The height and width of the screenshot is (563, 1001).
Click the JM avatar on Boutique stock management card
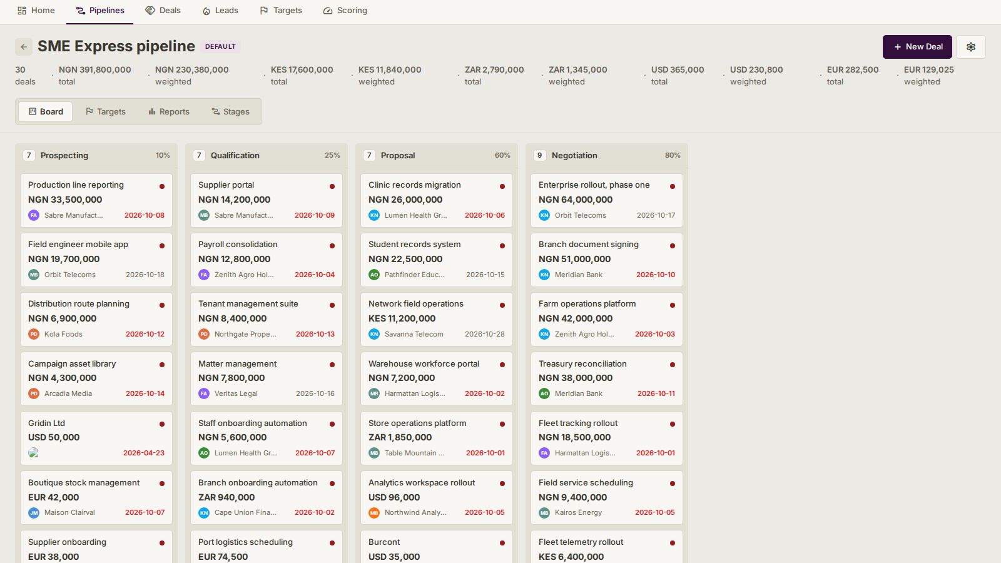pyautogui.click(x=34, y=512)
